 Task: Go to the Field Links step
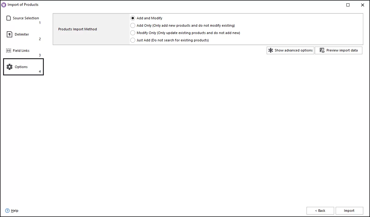(21, 50)
